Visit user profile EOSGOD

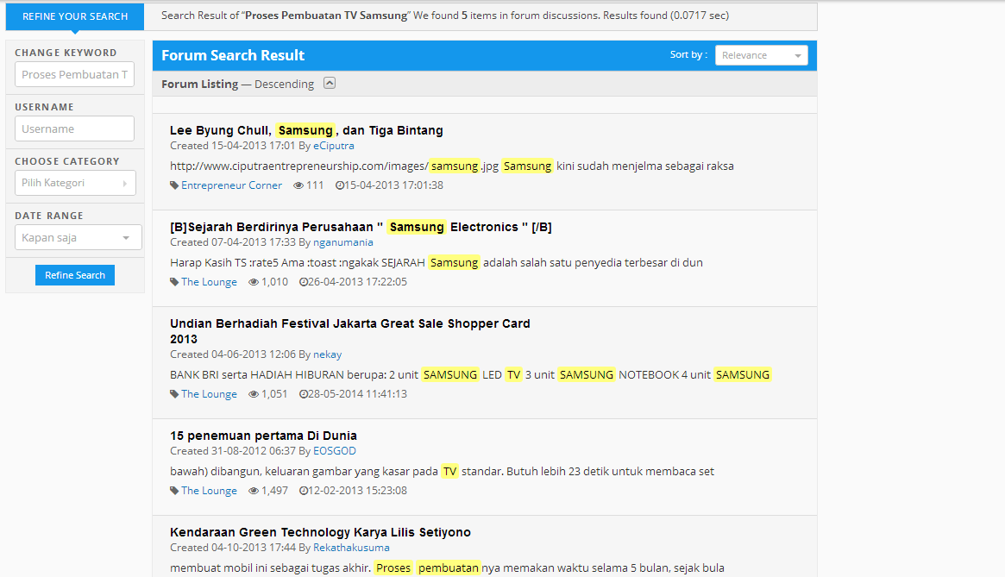pyautogui.click(x=335, y=451)
